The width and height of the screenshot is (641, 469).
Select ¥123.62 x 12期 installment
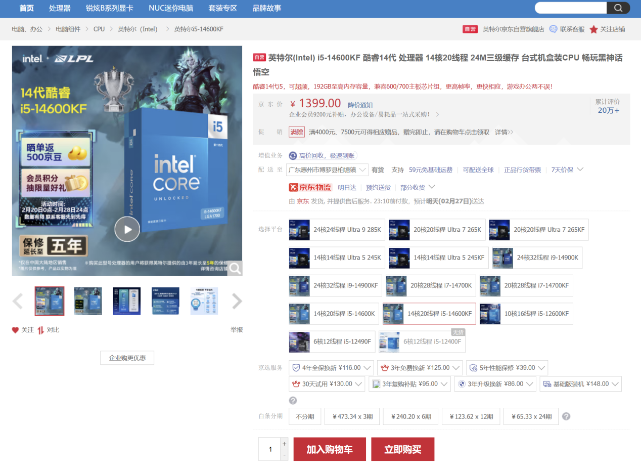coord(471,416)
